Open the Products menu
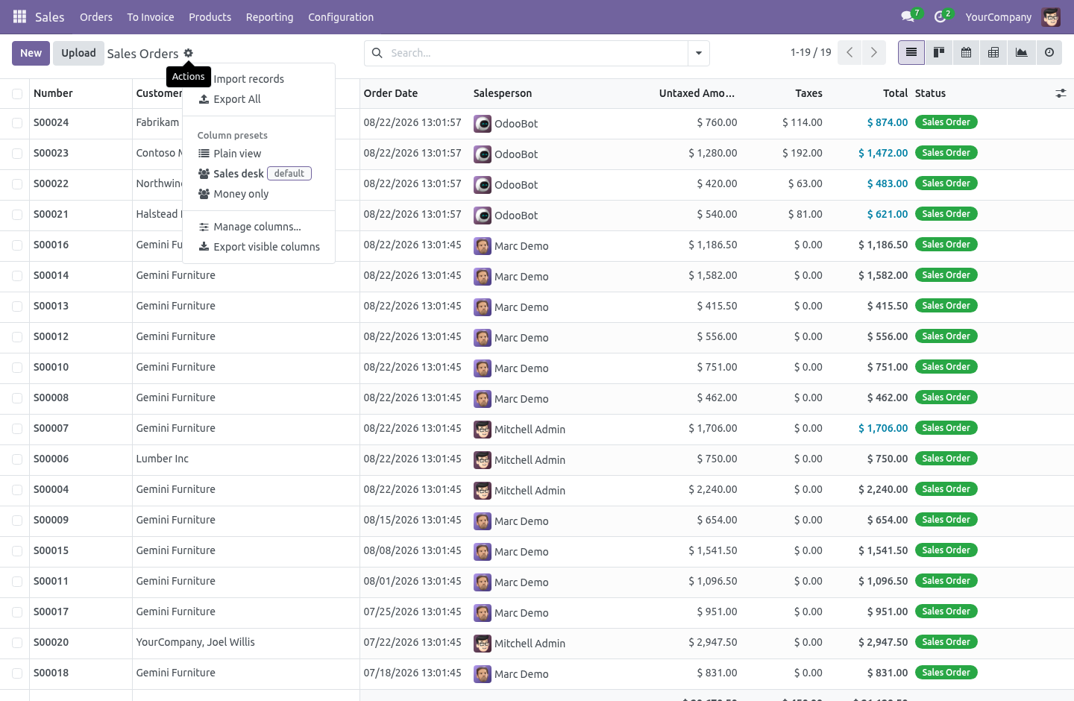This screenshot has height=701, width=1074. point(210,17)
